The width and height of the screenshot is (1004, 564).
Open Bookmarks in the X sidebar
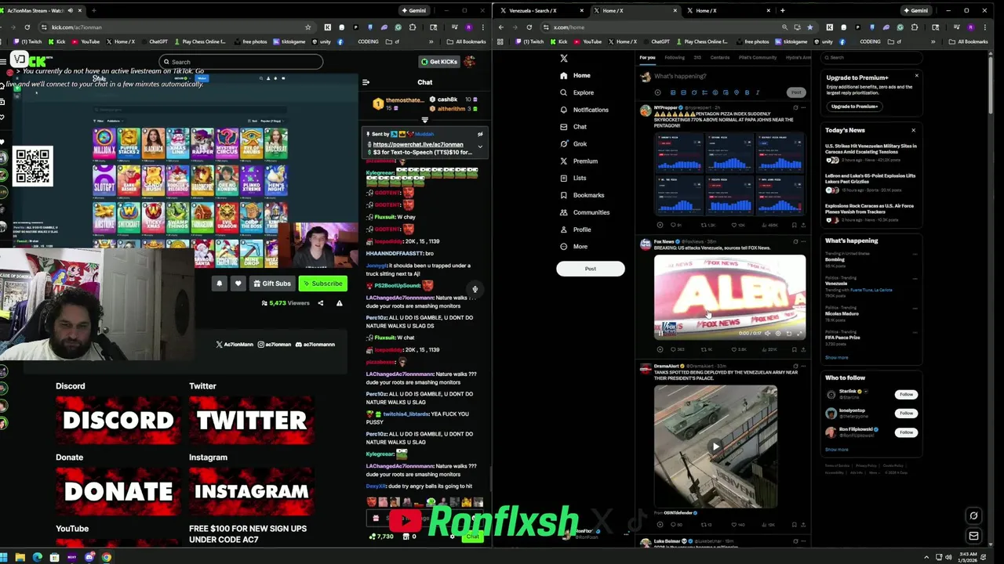coord(582,195)
